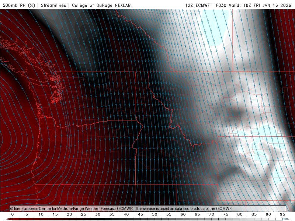This screenshot has height=221, width=295.
Task: Click the colorbar label '25'
Action: tap(84, 214)
